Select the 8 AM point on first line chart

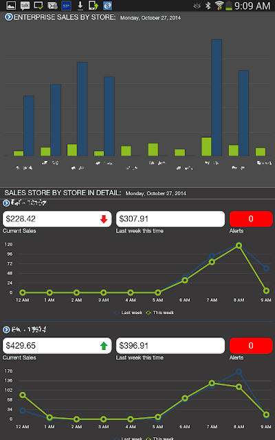coord(239,245)
